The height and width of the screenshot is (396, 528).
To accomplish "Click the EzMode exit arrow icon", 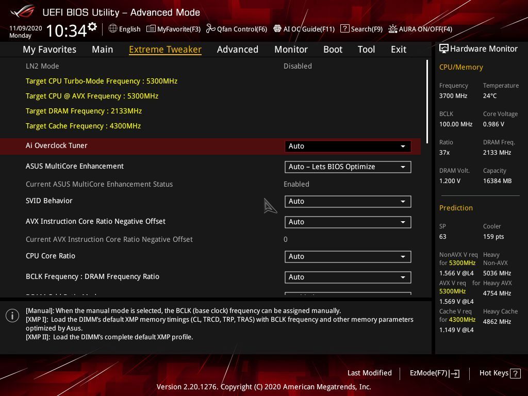I will 454,373.
